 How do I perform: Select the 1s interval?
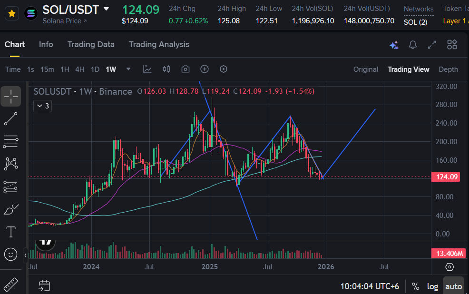[30, 69]
